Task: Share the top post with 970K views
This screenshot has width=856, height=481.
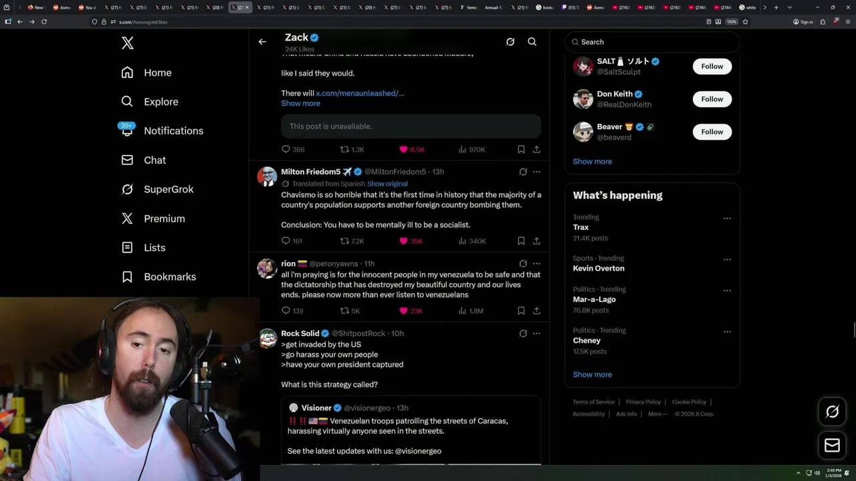Action: coord(536,150)
